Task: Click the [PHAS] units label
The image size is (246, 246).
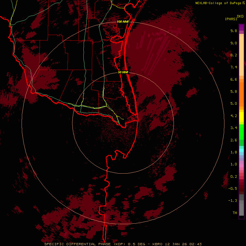Action: click(231, 19)
